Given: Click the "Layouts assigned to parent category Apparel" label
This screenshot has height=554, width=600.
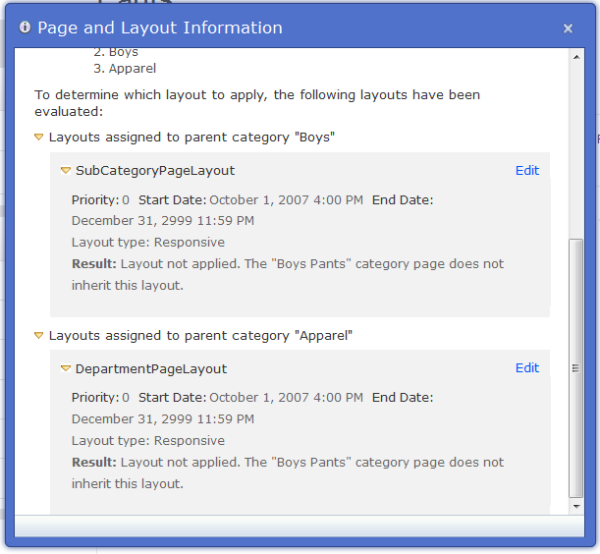Looking at the screenshot, I should 200,336.
